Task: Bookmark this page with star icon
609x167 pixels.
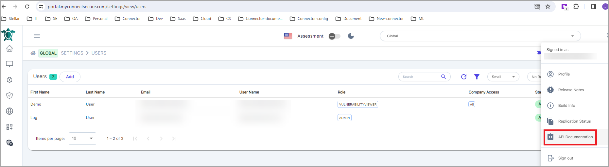Action: tap(548, 7)
